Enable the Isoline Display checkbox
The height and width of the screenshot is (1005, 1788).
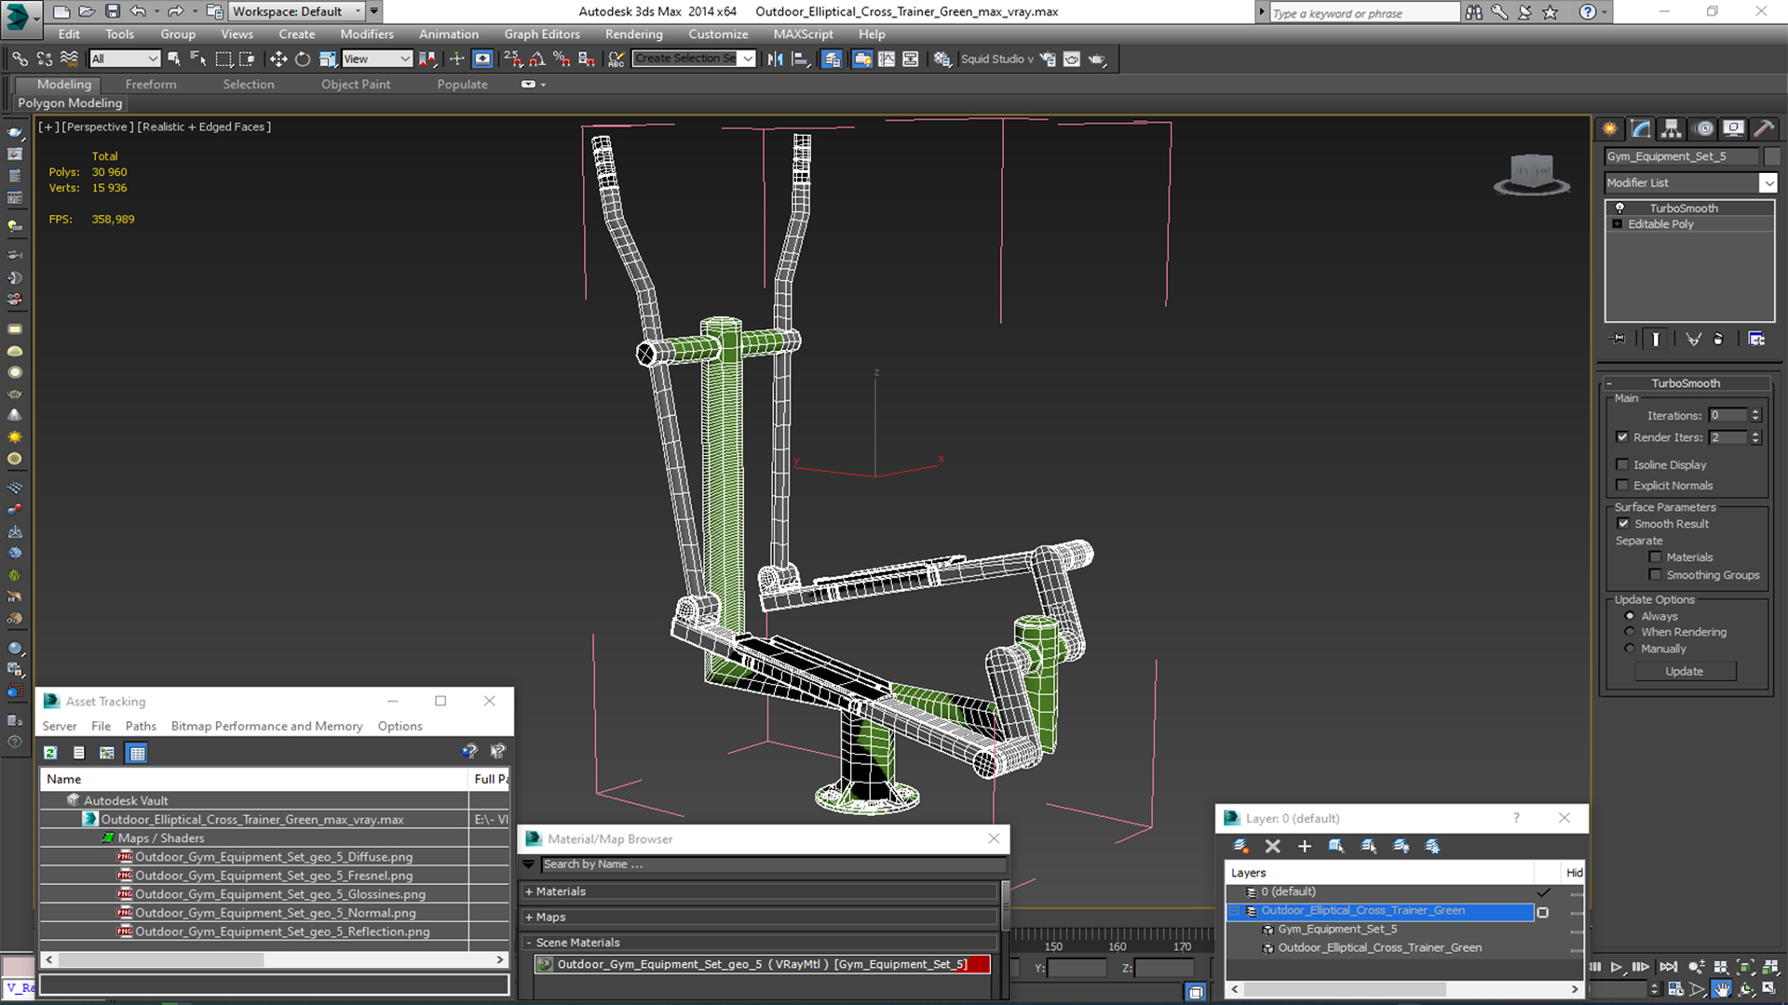[x=1622, y=464]
